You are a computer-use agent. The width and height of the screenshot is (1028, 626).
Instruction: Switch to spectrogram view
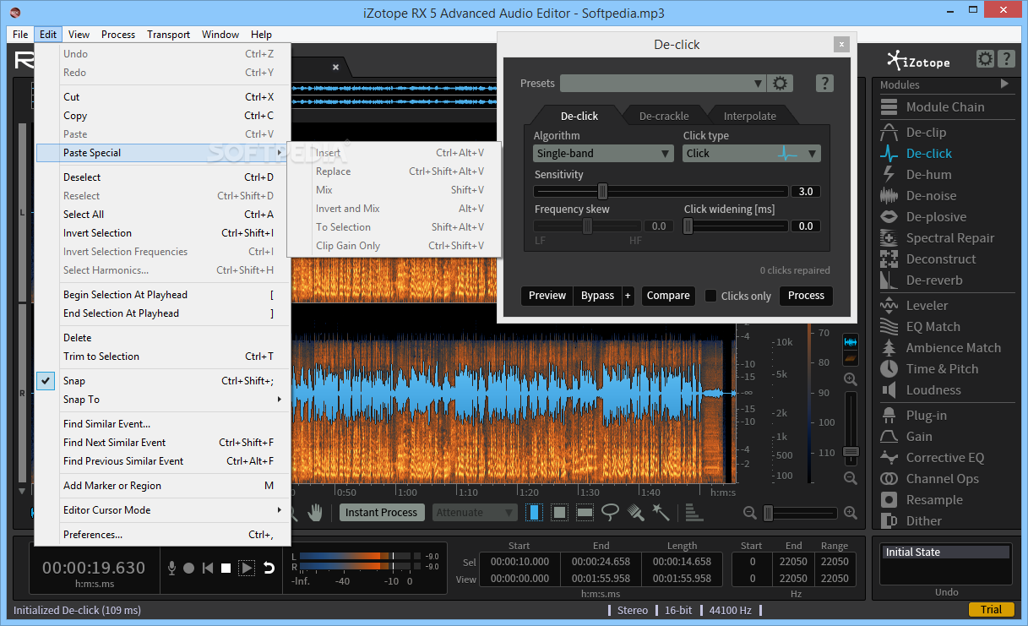(850, 358)
